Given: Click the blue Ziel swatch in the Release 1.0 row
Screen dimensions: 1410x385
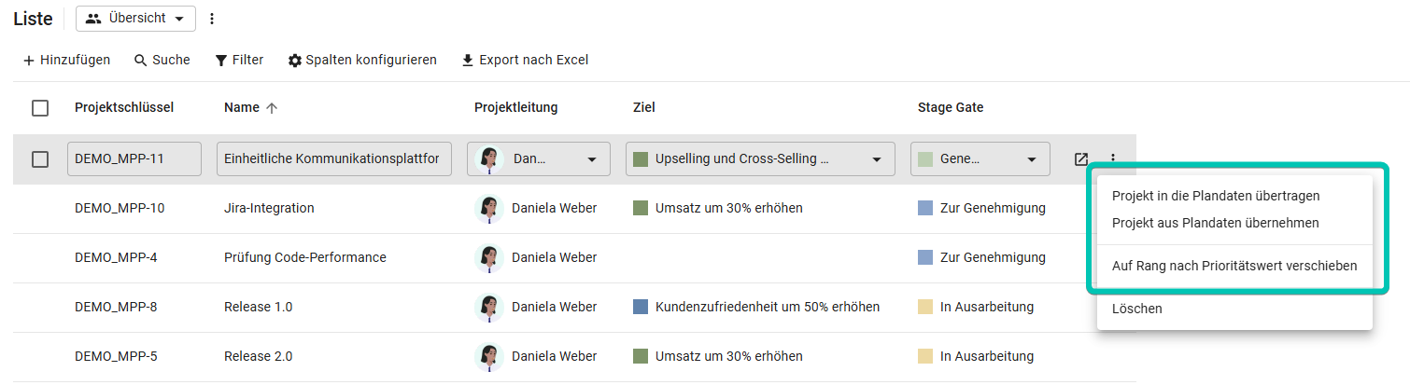Looking at the screenshot, I should (x=641, y=307).
